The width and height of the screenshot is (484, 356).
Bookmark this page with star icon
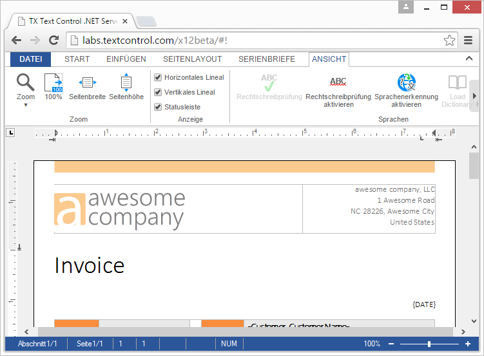click(x=449, y=41)
